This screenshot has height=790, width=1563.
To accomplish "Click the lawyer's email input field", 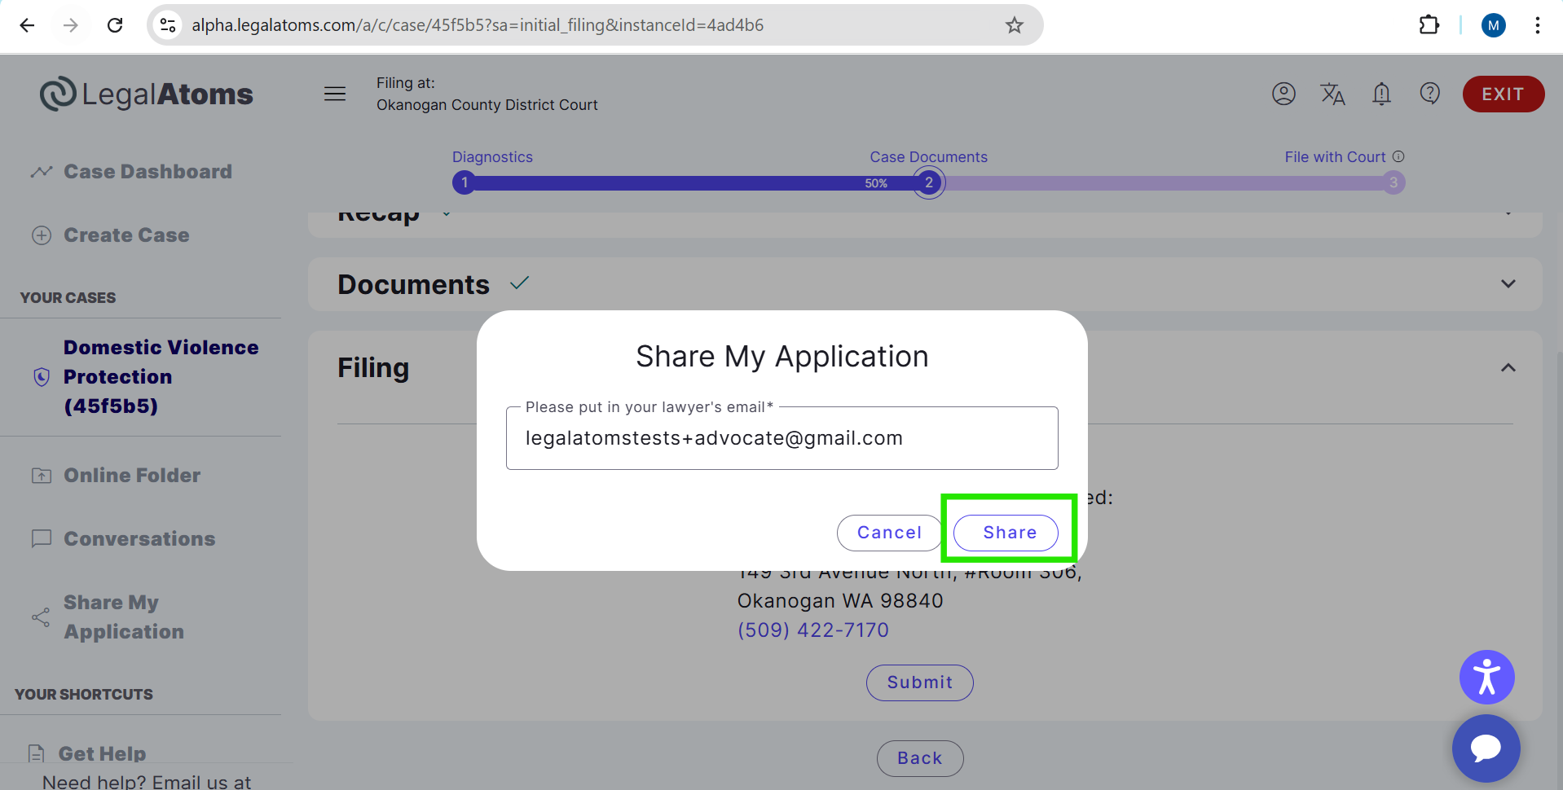I will (x=781, y=439).
